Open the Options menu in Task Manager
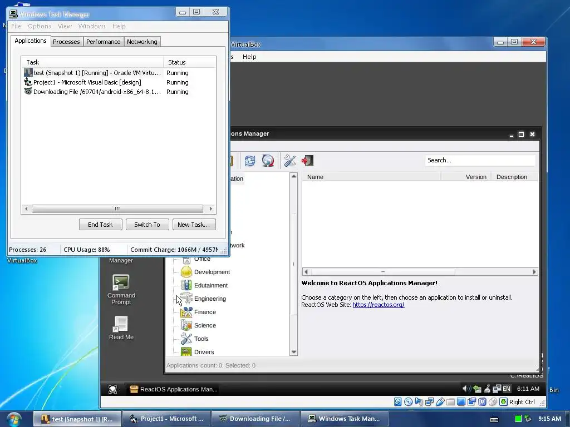 [40, 26]
